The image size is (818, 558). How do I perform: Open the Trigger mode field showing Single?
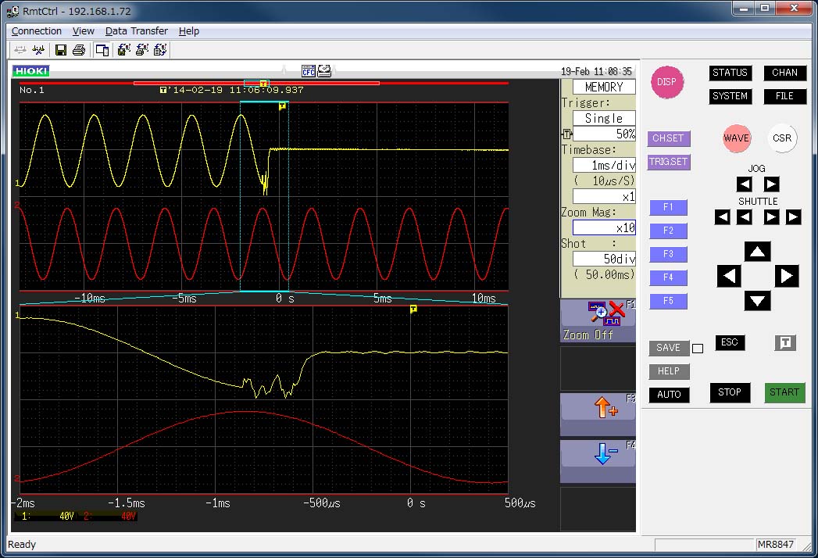tap(604, 118)
